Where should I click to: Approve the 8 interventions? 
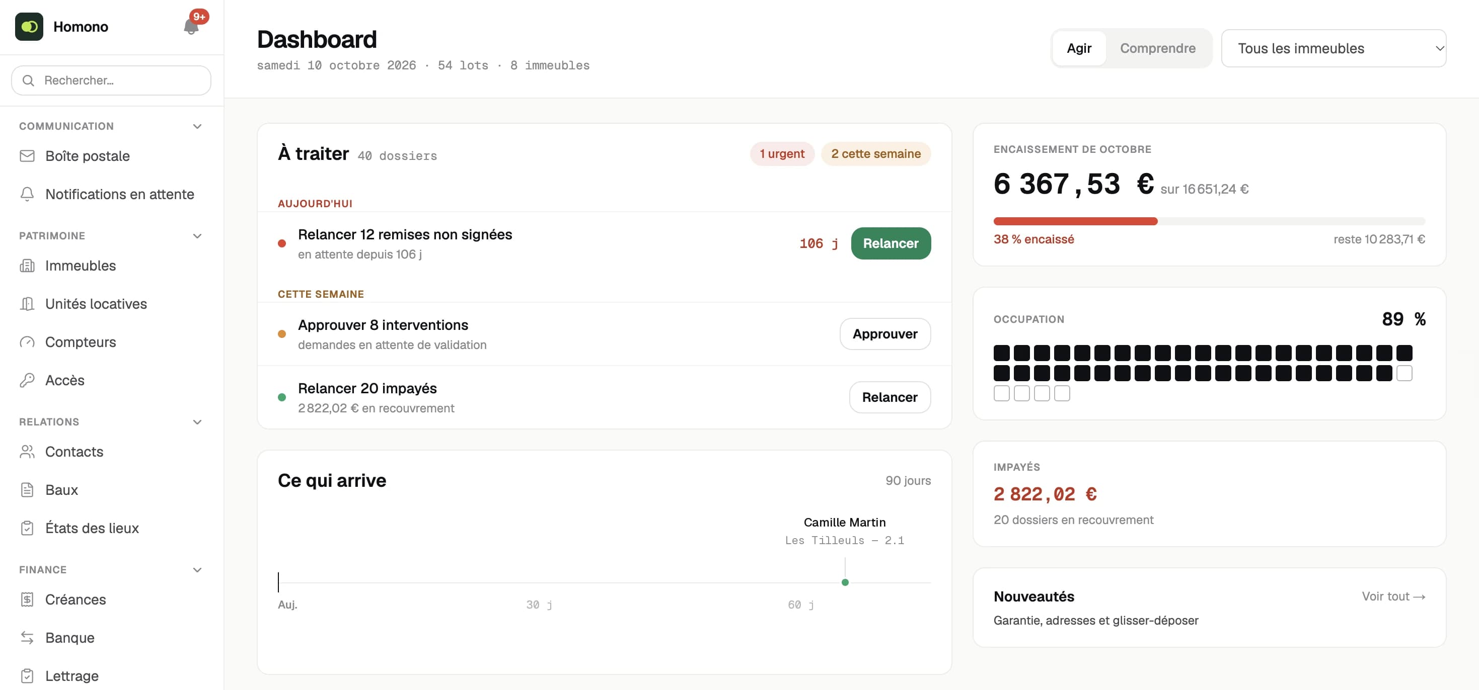click(x=885, y=334)
